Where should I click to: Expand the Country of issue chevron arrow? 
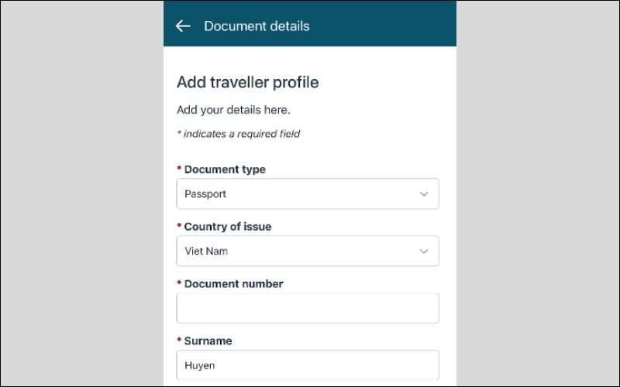424,252
